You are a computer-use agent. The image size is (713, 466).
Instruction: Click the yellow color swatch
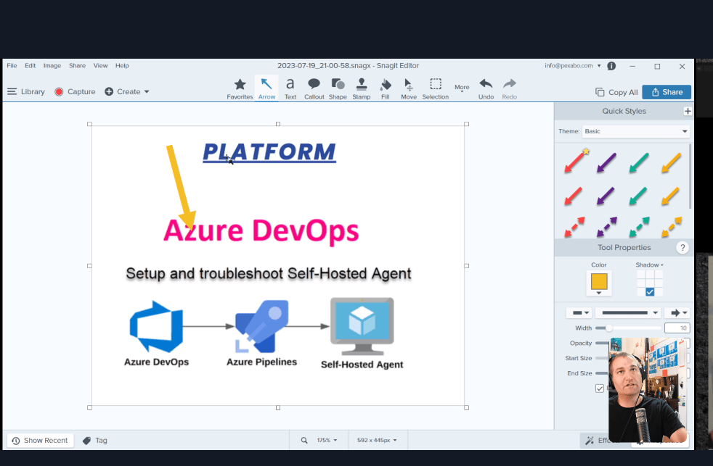pyautogui.click(x=599, y=281)
